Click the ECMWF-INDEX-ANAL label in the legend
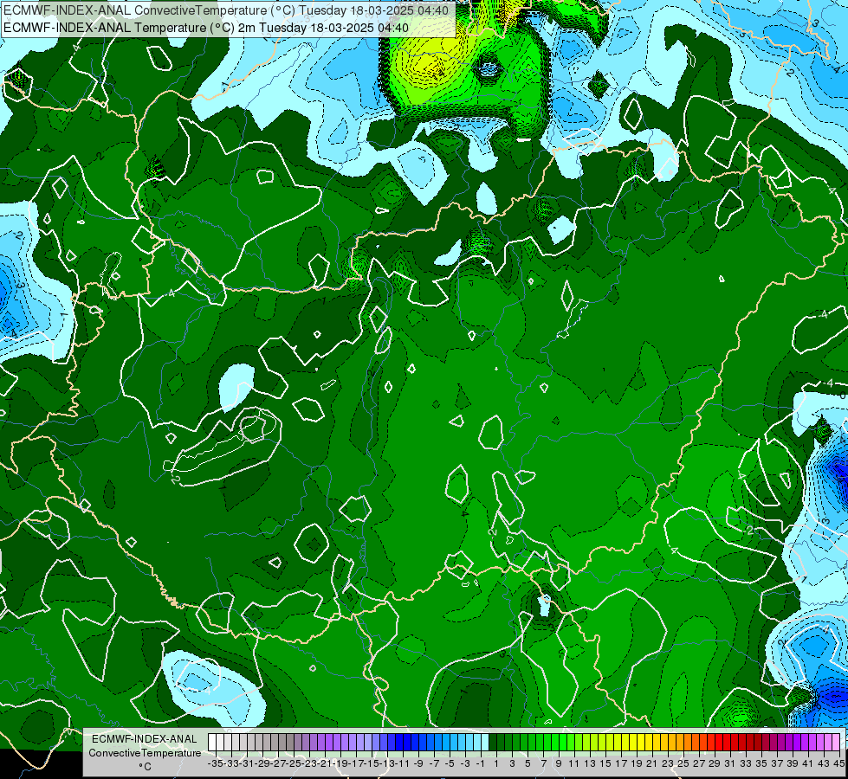The image size is (848, 779). (x=145, y=738)
